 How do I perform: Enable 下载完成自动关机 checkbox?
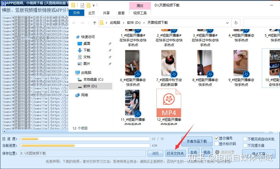pyautogui.click(x=245, y=139)
